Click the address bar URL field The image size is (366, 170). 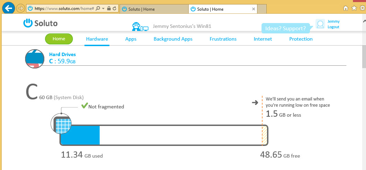(x=64, y=9)
